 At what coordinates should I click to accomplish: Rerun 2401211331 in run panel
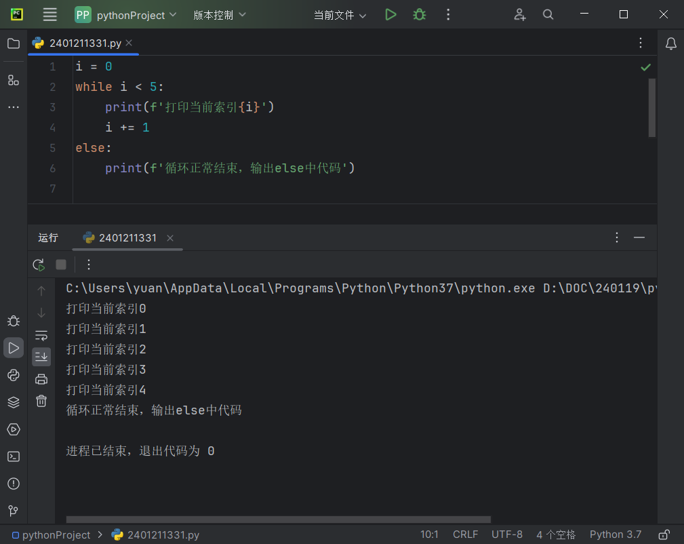(x=39, y=265)
